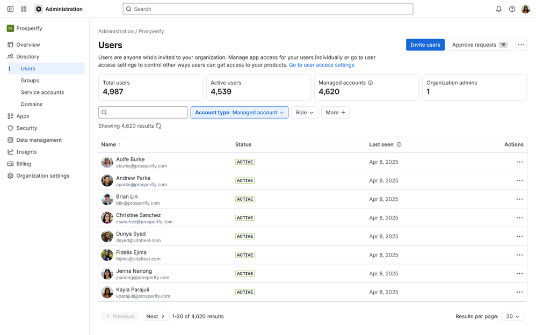Click the Status column header

(243, 144)
